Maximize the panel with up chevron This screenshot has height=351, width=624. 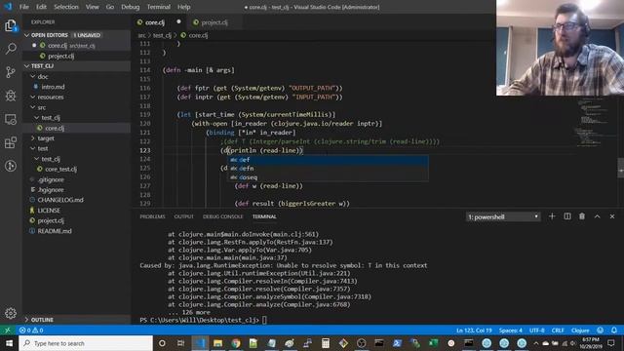[597, 216]
